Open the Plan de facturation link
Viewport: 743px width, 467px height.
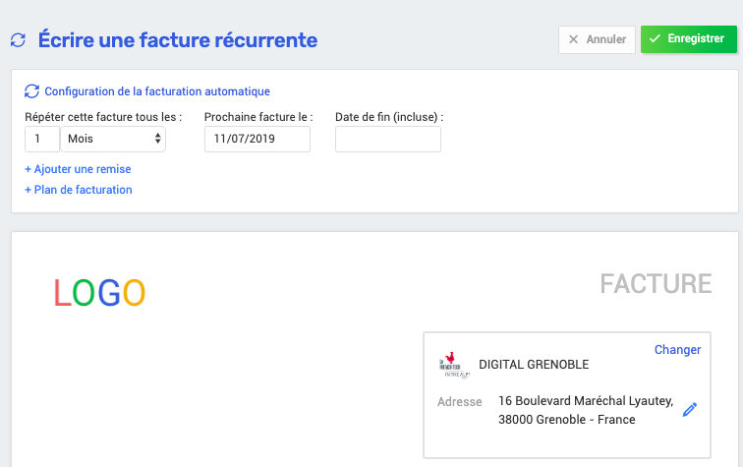[x=79, y=190]
